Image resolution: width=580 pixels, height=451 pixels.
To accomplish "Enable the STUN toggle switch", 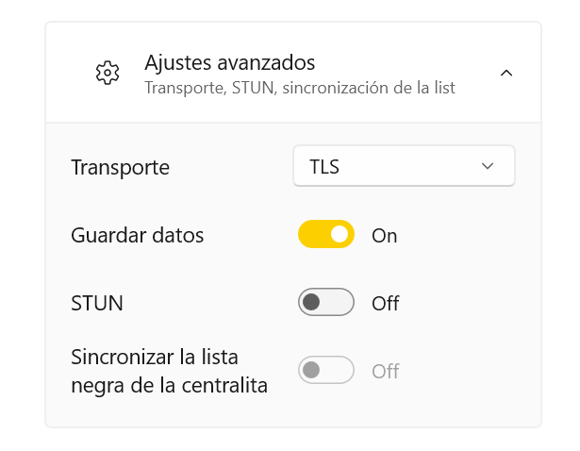I will (x=326, y=302).
